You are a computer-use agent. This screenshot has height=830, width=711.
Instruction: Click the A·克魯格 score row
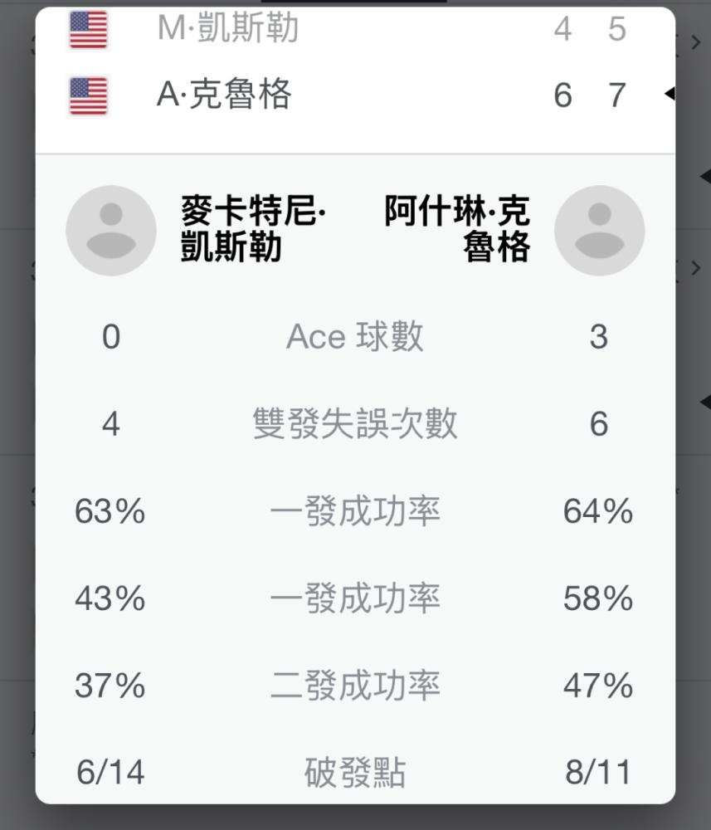click(x=355, y=95)
